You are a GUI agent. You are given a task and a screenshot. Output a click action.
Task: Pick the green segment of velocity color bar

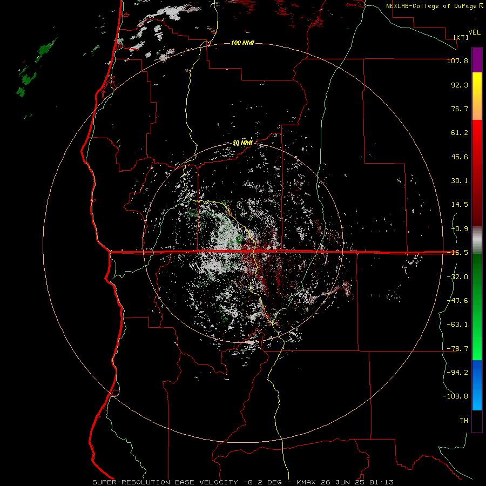(477, 307)
